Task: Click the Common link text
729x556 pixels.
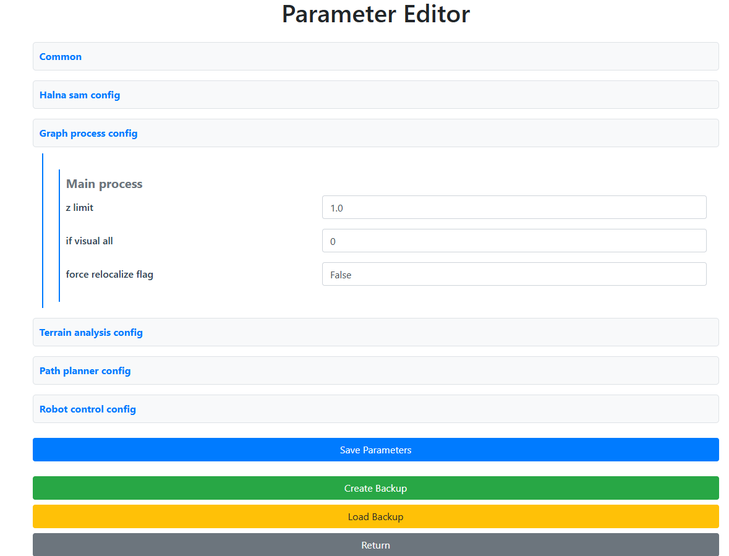Action: click(x=60, y=56)
